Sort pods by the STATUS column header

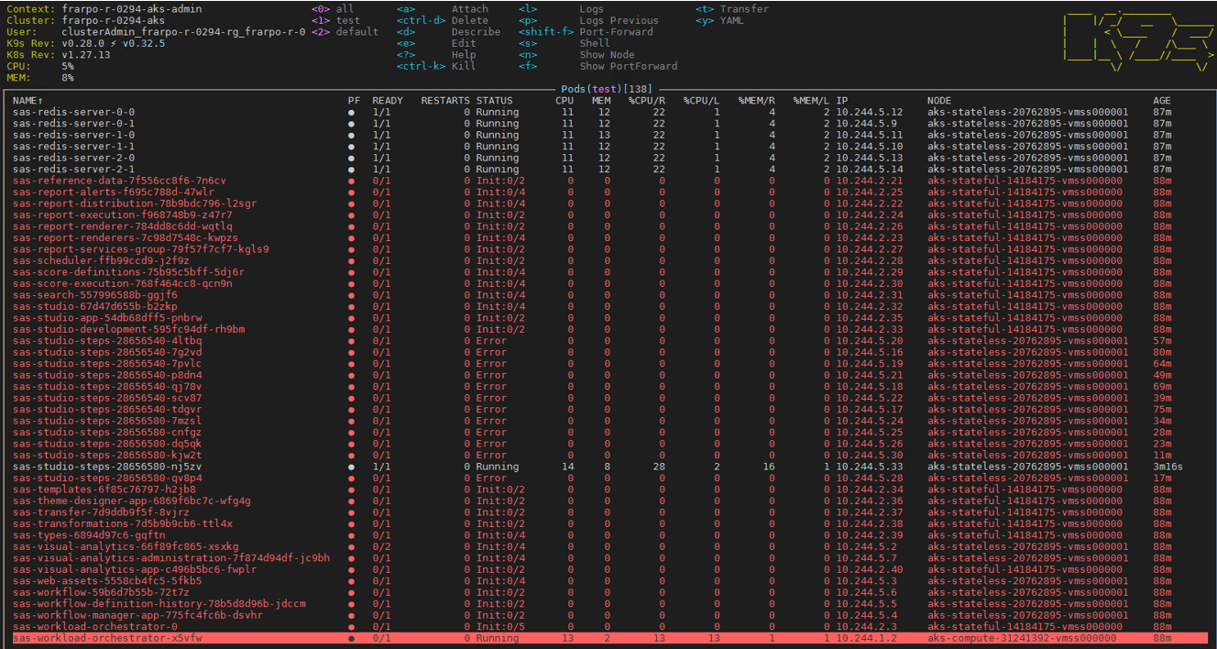(x=494, y=101)
